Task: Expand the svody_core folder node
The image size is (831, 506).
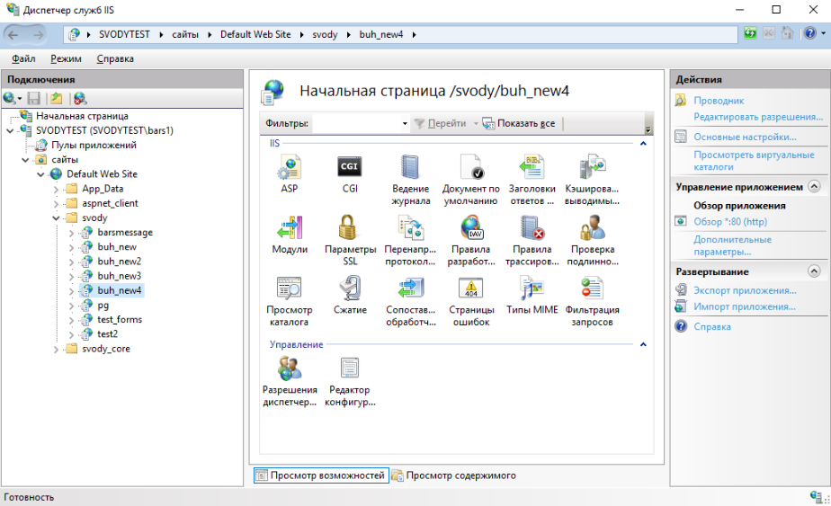Action: click(x=57, y=349)
